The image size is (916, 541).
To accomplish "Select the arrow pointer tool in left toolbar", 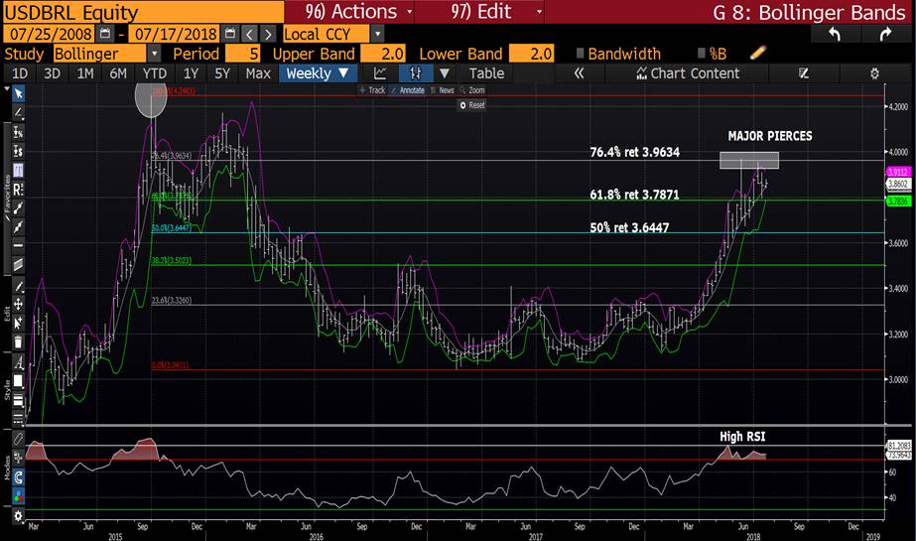I will point(17,92).
